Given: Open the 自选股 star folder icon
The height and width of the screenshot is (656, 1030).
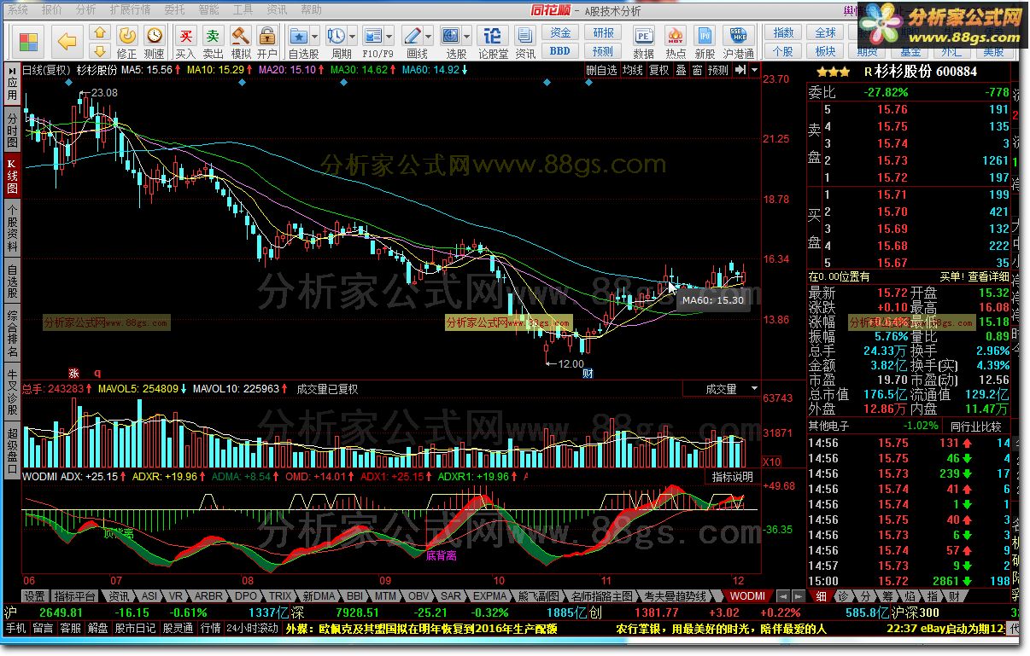Looking at the screenshot, I should 298,36.
